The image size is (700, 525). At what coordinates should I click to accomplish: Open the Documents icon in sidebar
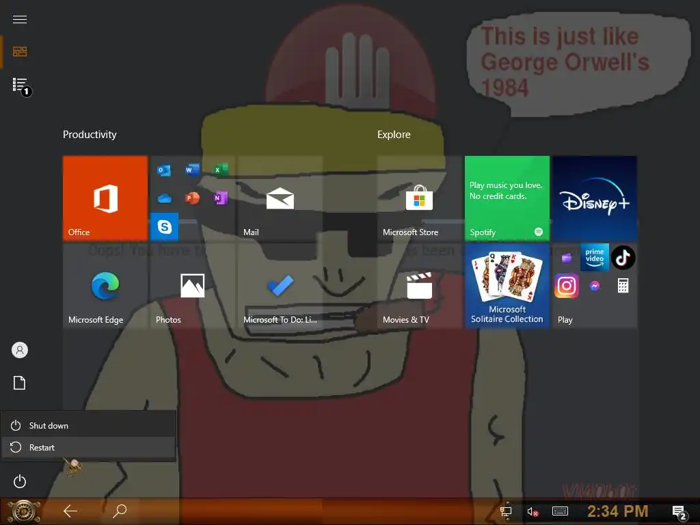point(20,383)
